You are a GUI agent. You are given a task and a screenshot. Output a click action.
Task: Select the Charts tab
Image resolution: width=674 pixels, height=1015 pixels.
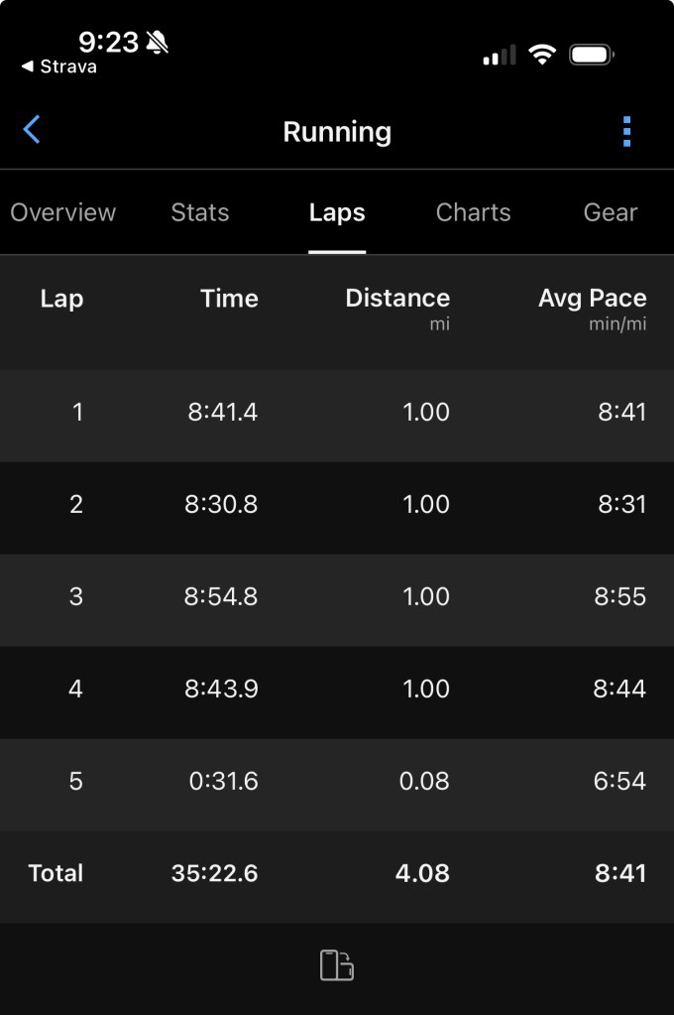click(473, 212)
